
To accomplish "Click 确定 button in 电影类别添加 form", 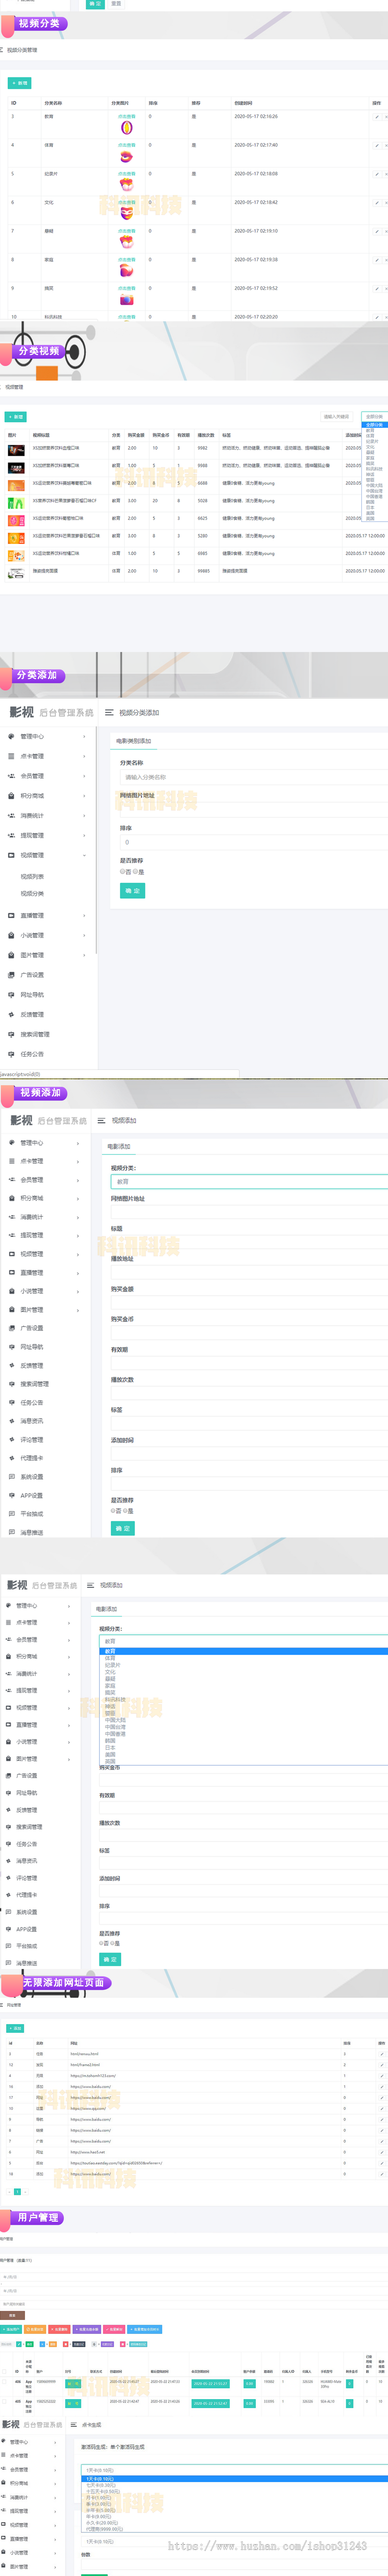I will [x=132, y=891].
